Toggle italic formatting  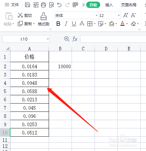[x=66, y=24]
